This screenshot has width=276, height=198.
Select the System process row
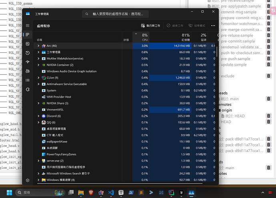tap(125, 90)
